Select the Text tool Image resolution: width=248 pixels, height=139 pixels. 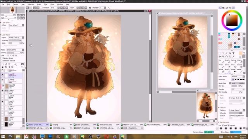pos(233,53)
